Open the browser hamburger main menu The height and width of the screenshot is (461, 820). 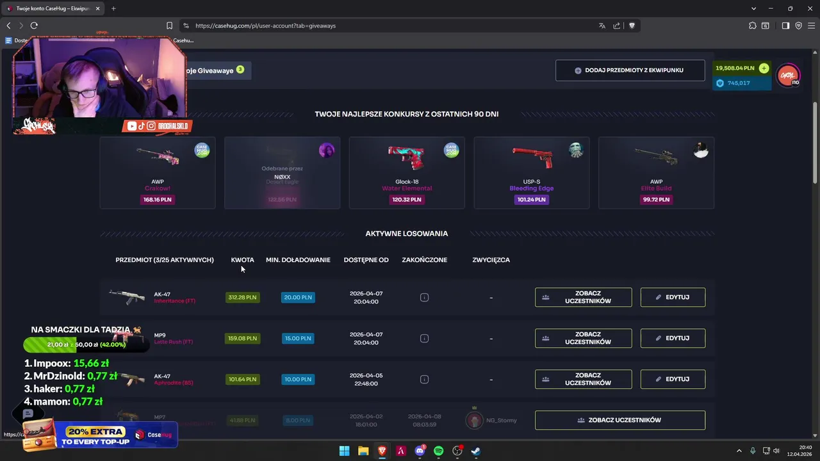(x=811, y=26)
